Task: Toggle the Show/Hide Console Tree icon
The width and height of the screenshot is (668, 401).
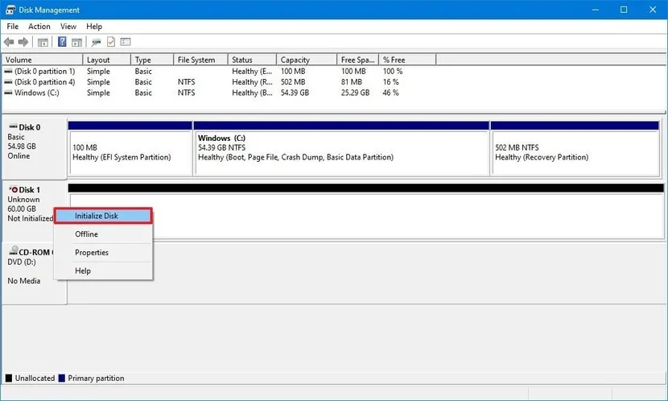Action: (x=43, y=42)
